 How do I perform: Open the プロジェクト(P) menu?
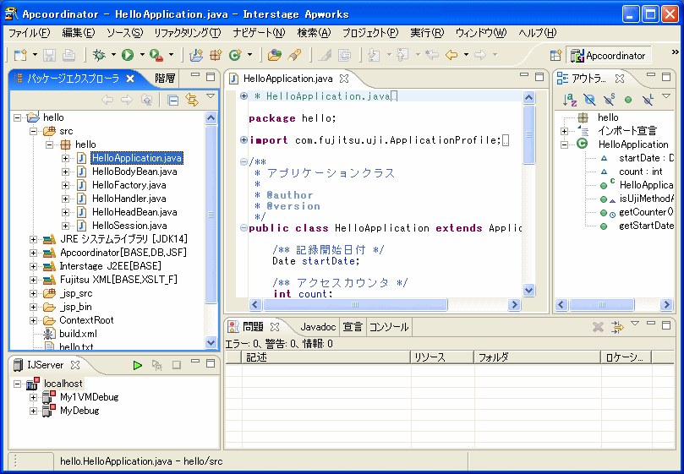(x=370, y=33)
